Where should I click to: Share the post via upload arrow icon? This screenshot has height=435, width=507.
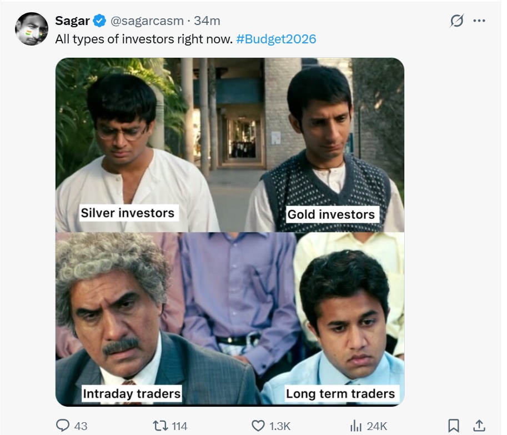click(x=479, y=426)
